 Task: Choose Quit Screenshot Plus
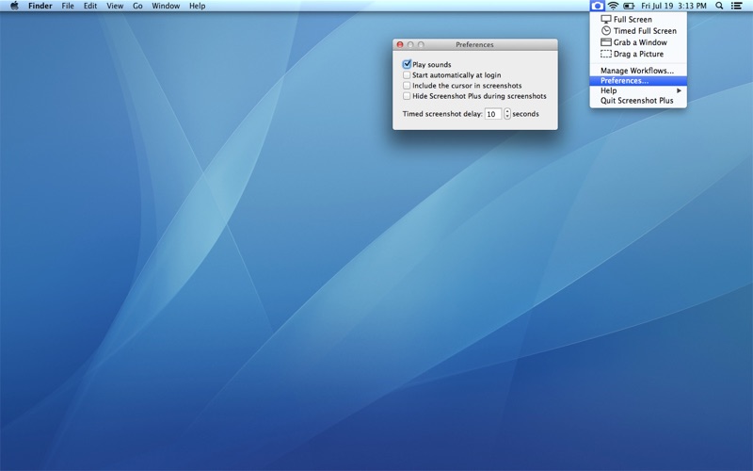click(637, 101)
